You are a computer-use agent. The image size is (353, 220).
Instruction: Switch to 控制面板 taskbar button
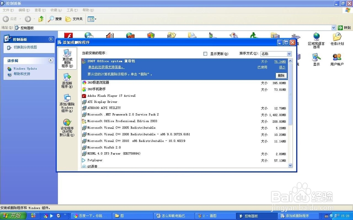pyautogui.click(x=256, y=216)
